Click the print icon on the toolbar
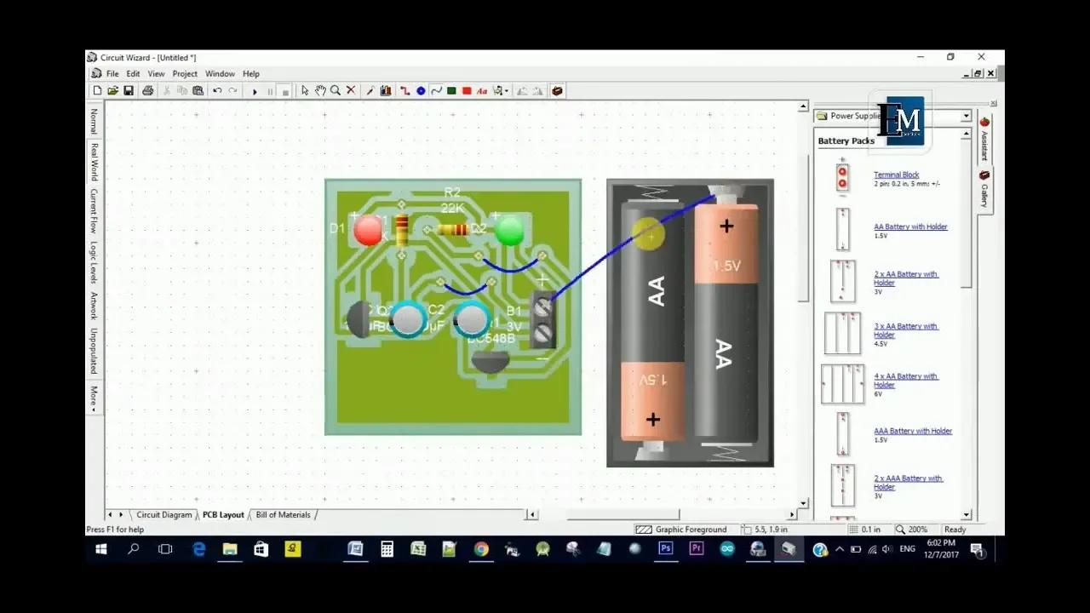 (146, 90)
